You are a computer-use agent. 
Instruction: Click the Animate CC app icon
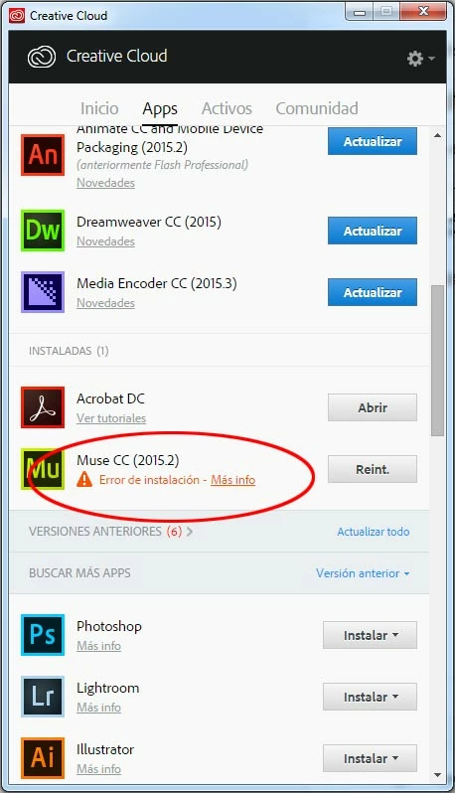coord(43,155)
